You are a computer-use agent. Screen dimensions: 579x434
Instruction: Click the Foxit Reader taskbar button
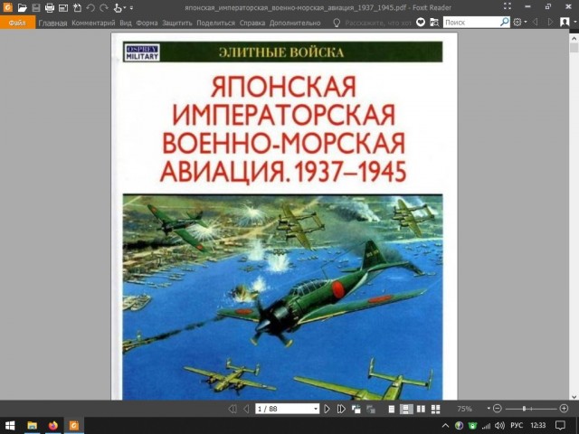coord(74,426)
